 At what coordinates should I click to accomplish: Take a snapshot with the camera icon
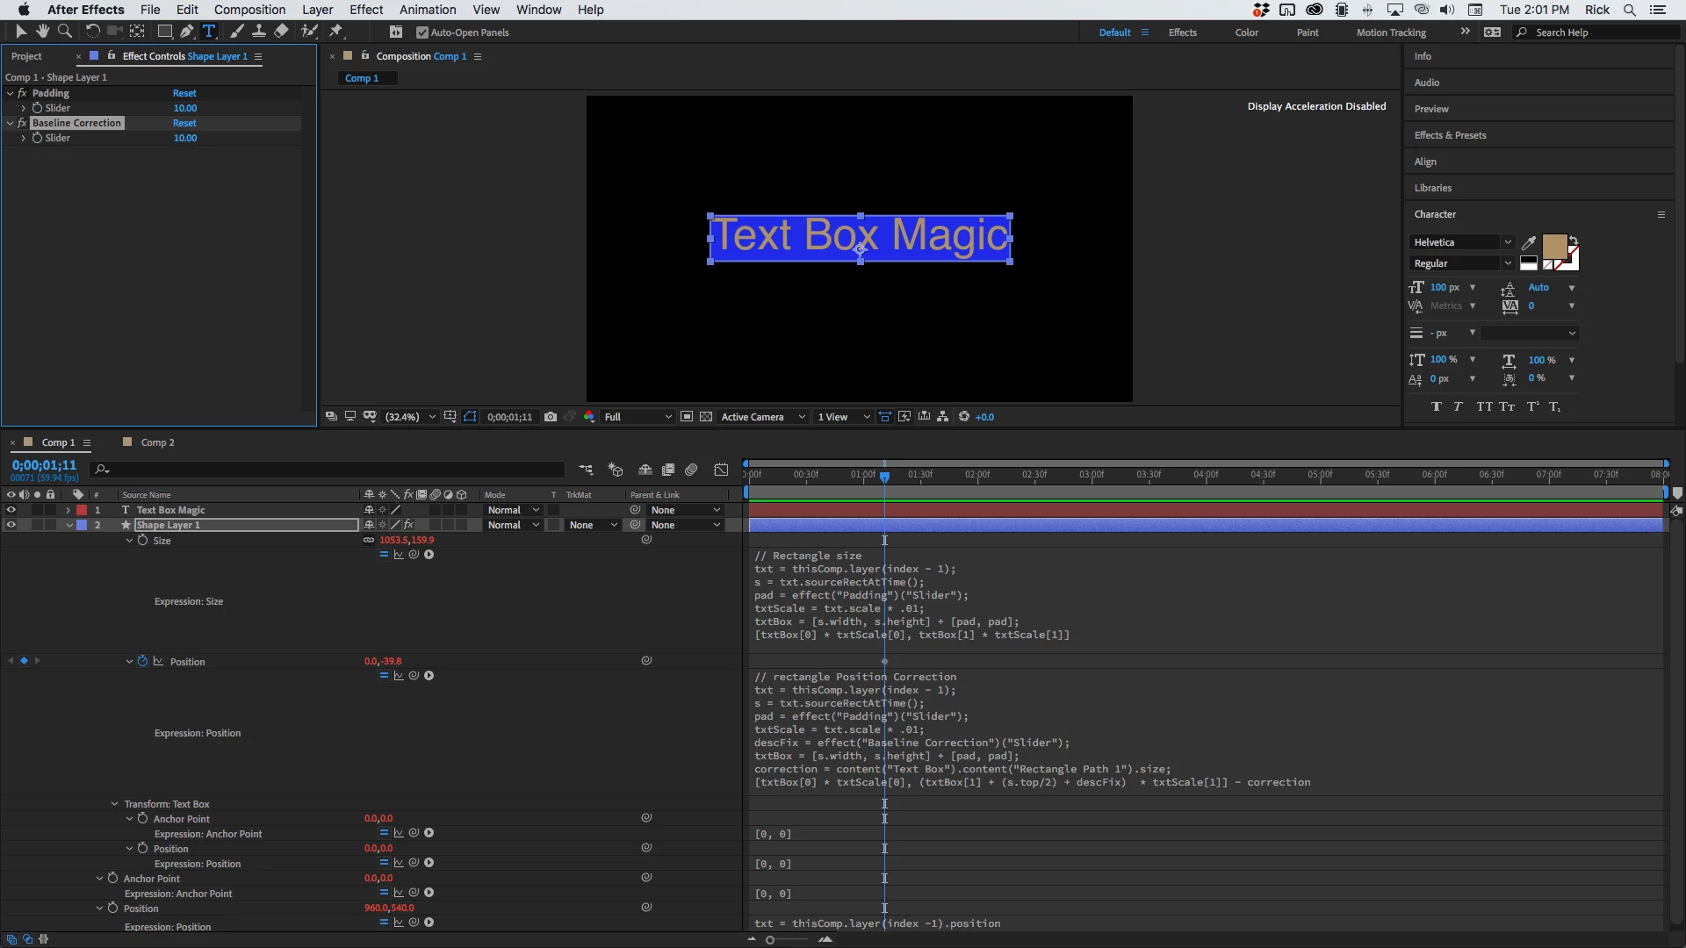coord(551,417)
